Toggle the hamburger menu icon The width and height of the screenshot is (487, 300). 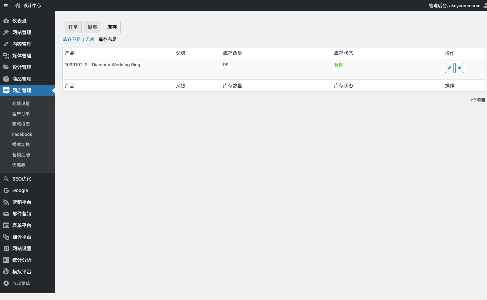click(6, 6)
